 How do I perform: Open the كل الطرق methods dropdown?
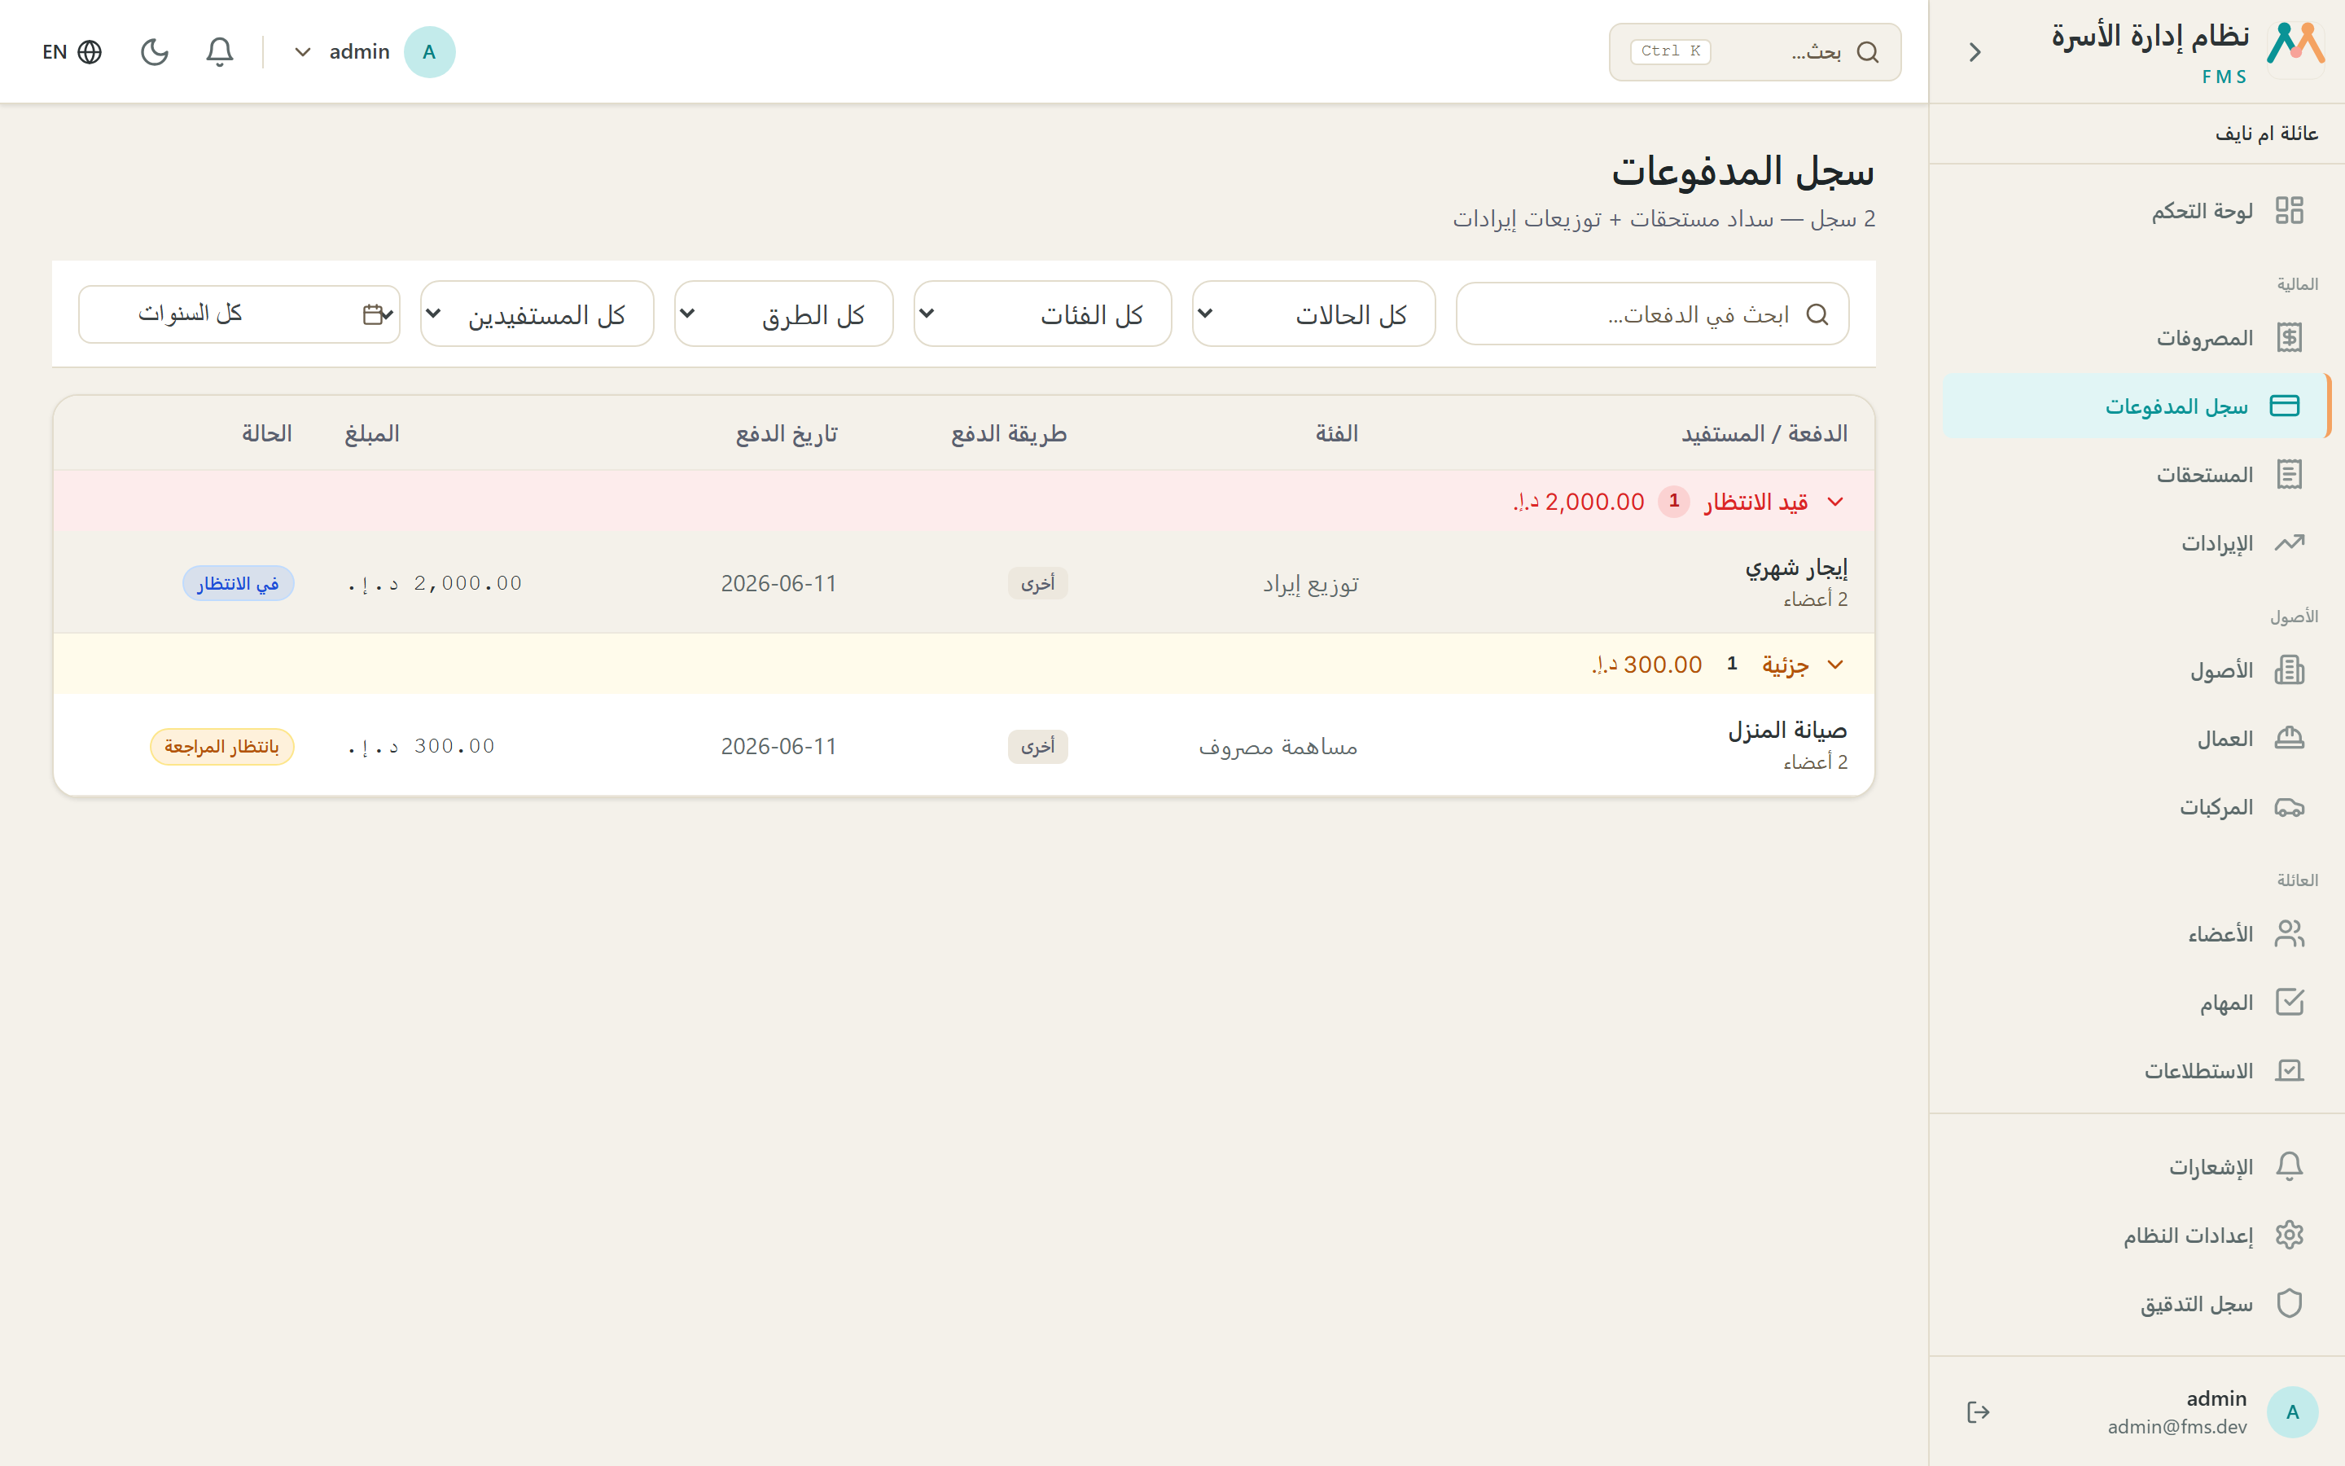[783, 314]
